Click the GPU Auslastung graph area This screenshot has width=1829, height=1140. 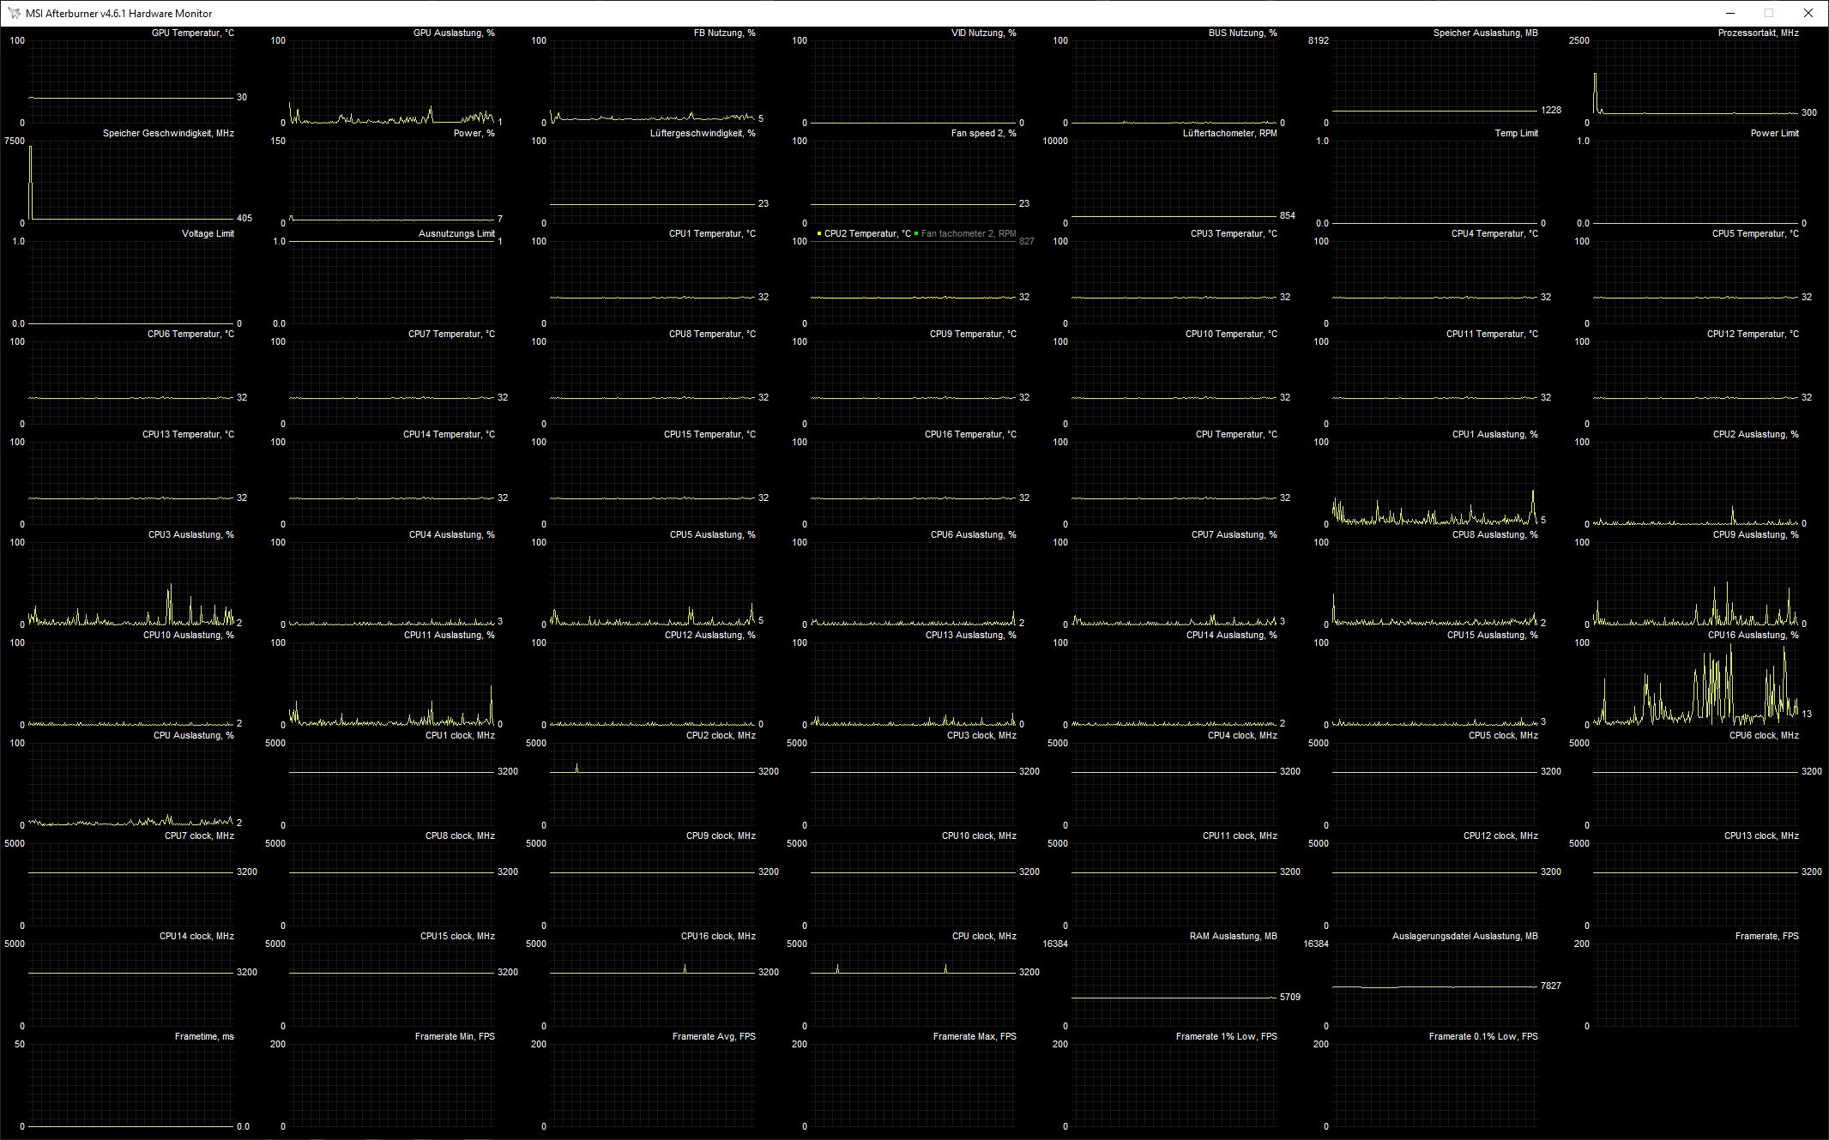(391, 81)
